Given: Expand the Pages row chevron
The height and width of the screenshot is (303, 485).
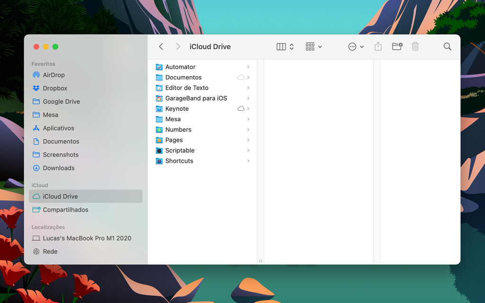Looking at the screenshot, I should point(248,140).
